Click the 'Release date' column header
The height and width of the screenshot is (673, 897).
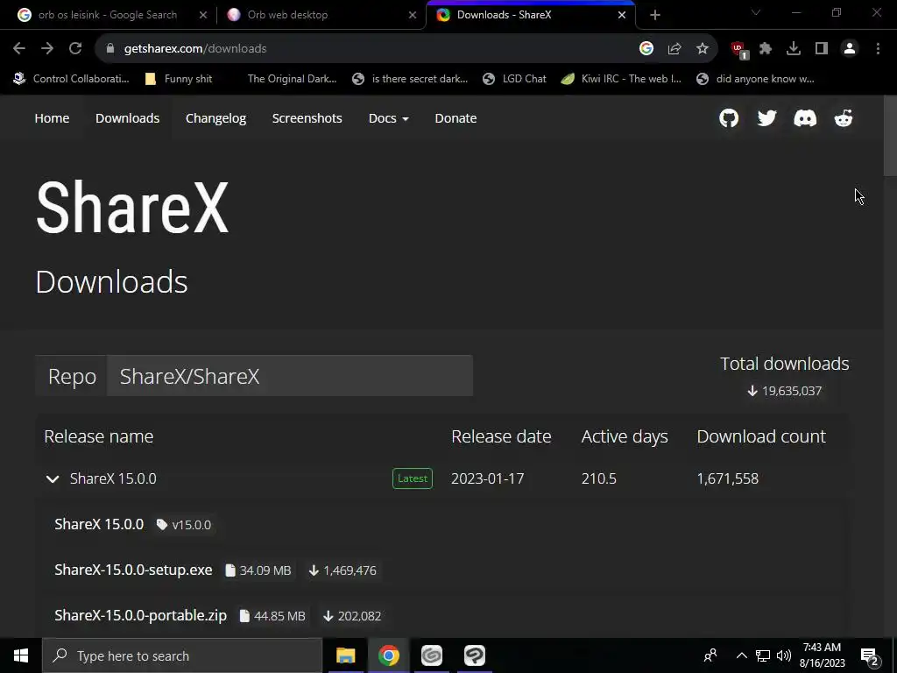point(501,436)
